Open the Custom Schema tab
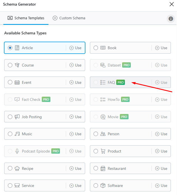The width and height of the screenshot is (177, 195). [69, 18]
